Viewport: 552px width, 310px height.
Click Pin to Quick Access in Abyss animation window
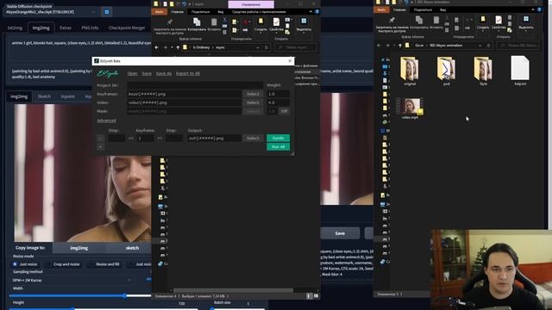point(392,24)
